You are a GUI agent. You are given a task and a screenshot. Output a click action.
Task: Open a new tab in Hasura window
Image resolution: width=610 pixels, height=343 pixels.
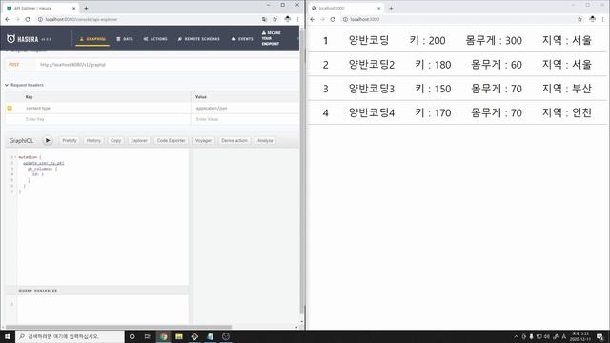(86, 8)
